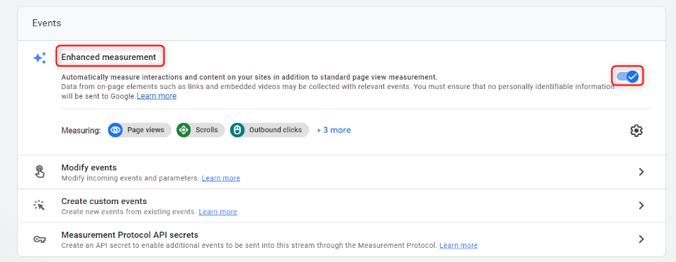Click the Outbound clicks mouse icon
The width and height of the screenshot is (676, 262).
pos(237,130)
